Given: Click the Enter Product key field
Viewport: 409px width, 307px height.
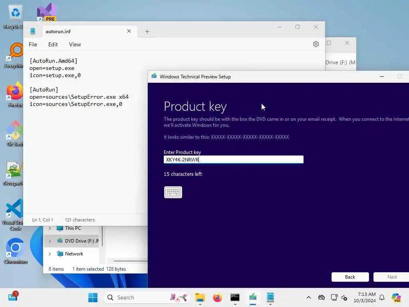Looking at the screenshot, I should pyautogui.click(x=233, y=159).
